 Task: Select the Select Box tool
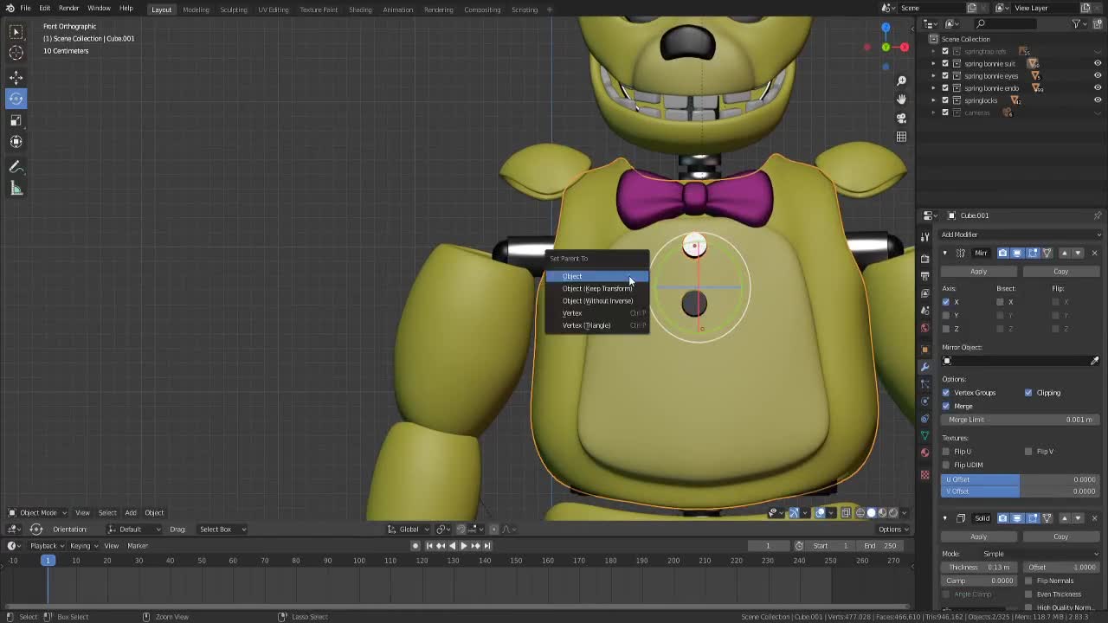click(16, 32)
